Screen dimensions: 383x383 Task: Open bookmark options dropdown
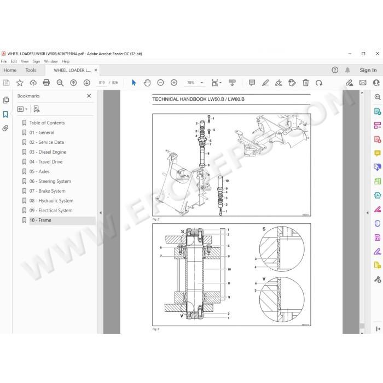click(x=22, y=109)
